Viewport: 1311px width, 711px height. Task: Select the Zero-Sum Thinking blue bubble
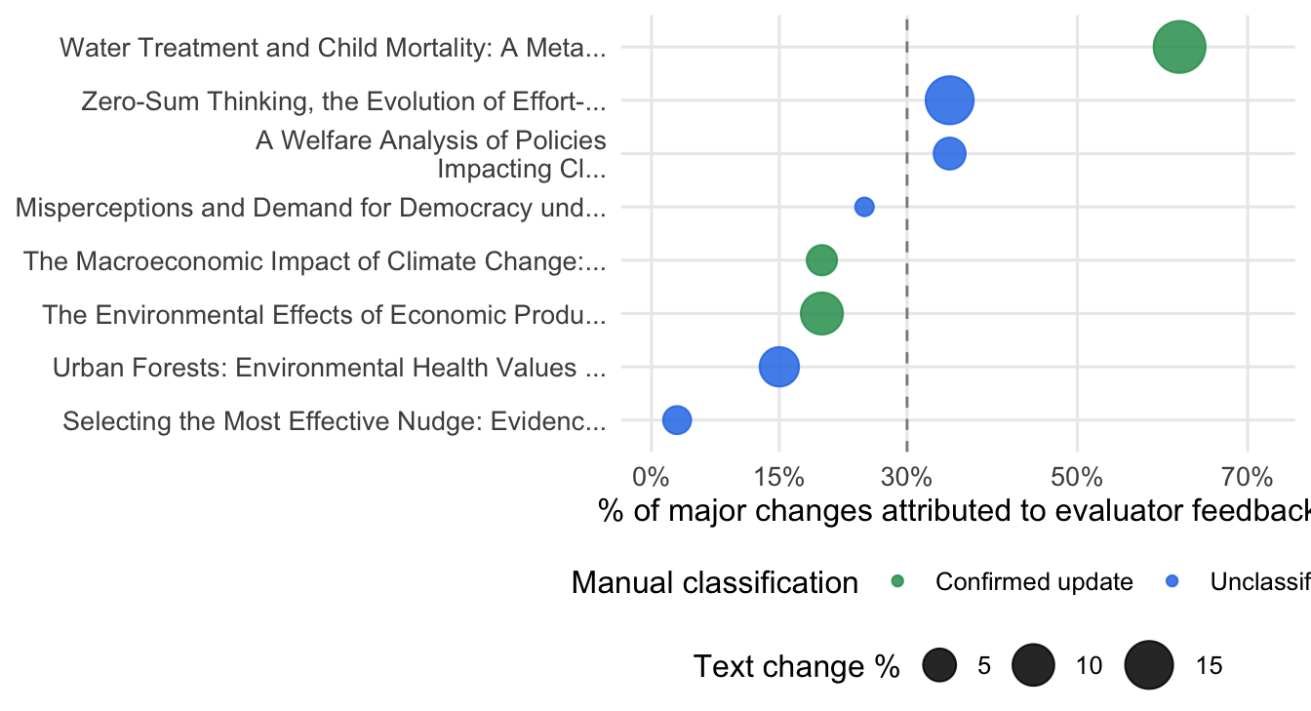click(949, 99)
